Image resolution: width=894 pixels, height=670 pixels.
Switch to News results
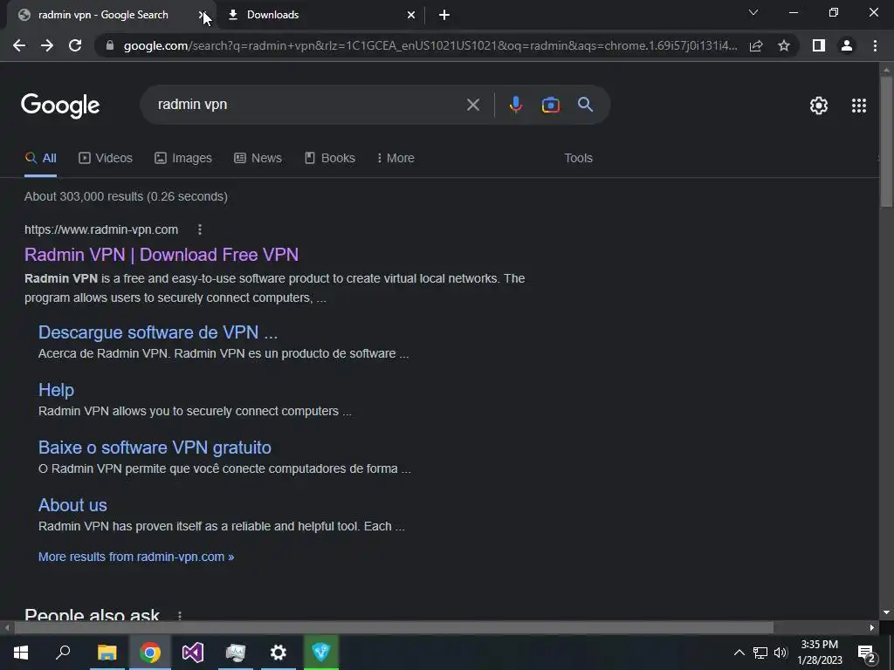coord(258,159)
